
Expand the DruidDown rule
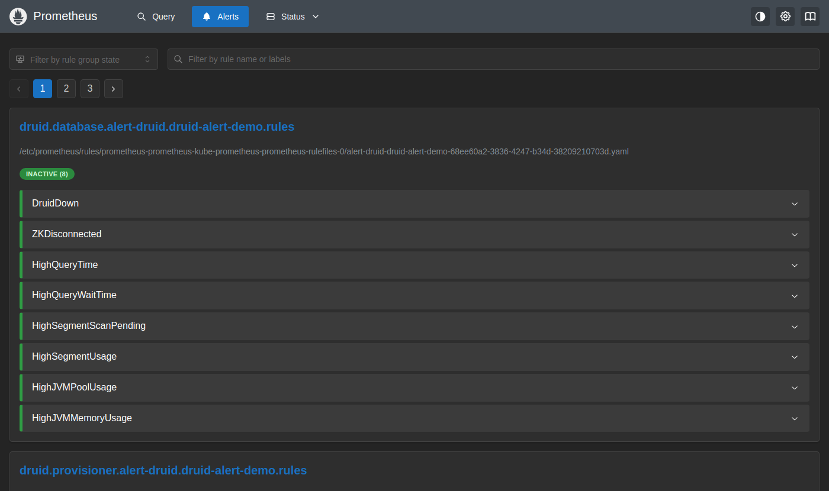415,203
